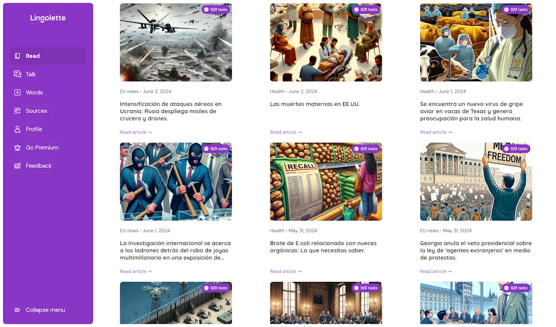The image size is (556, 327).
Task: Open Read article link for E.coli nueces
Action: [x=286, y=271]
